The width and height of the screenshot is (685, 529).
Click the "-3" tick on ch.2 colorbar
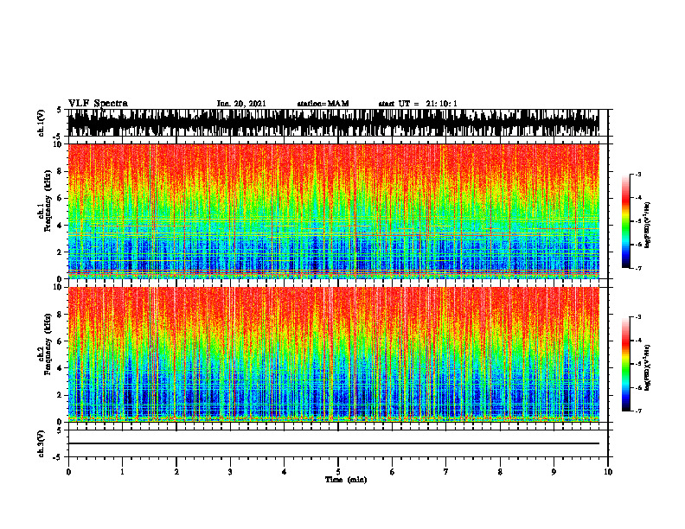pyautogui.click(x=638, y=317)
